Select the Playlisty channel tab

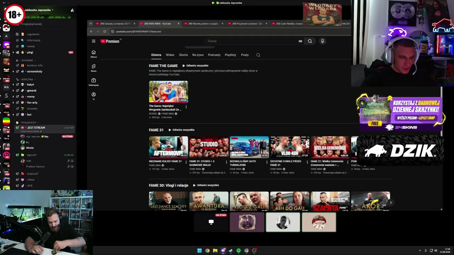click(x=231, y=55)
